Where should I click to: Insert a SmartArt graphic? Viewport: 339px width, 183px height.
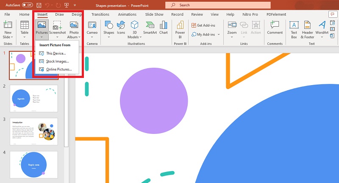pyautogui.click(x=150, y=28)
